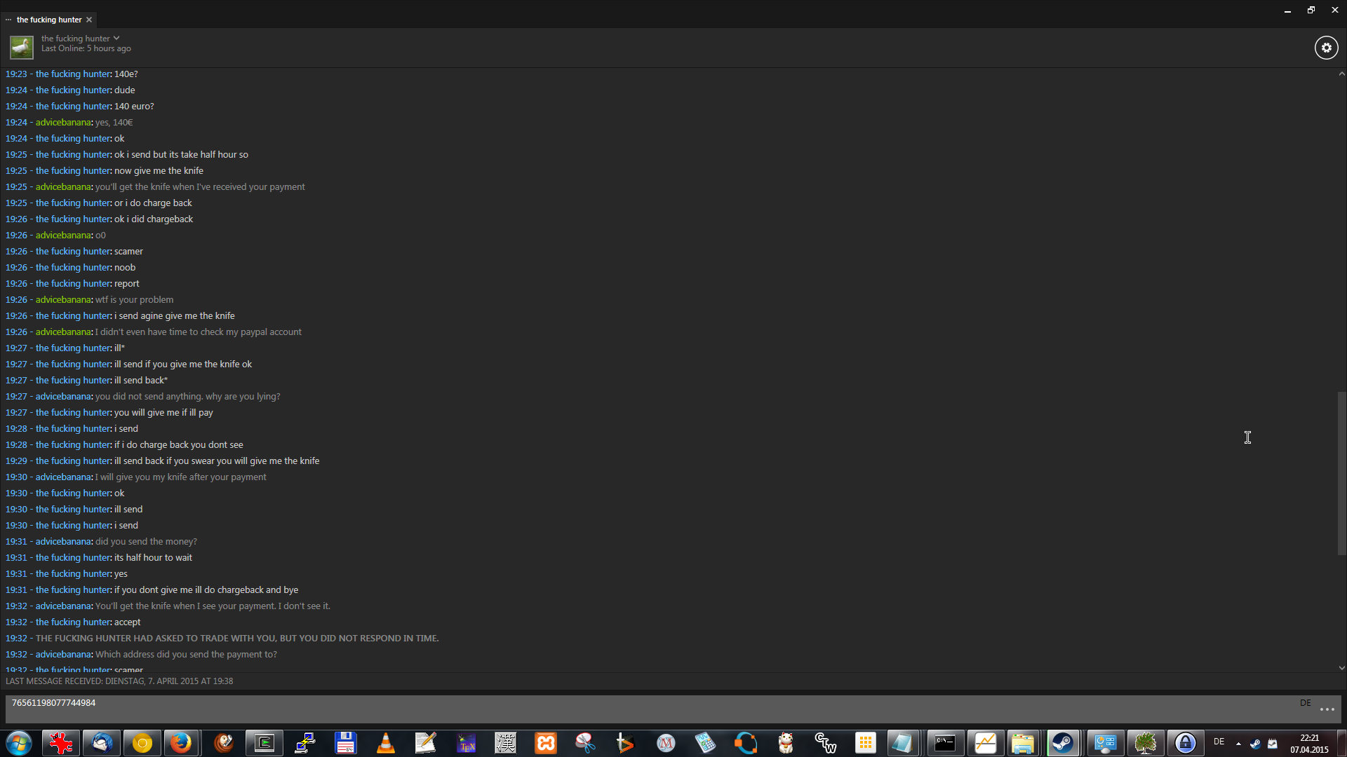Viewport: 1347px width, 757px height.
Task: Expand the username dropdown arrow in header
Action: click(x=116, y=39)
